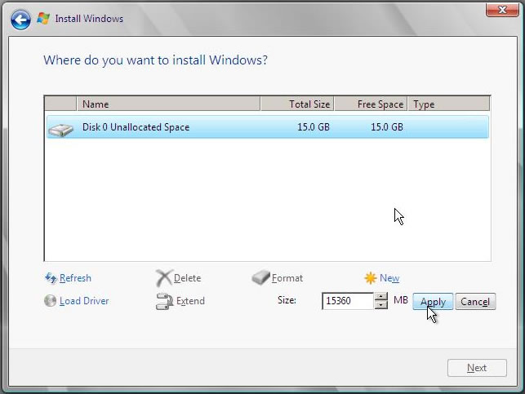Click the New partition starburst icon

click(371, 278)
